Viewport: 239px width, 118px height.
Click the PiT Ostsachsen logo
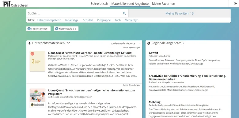point(15,4)
